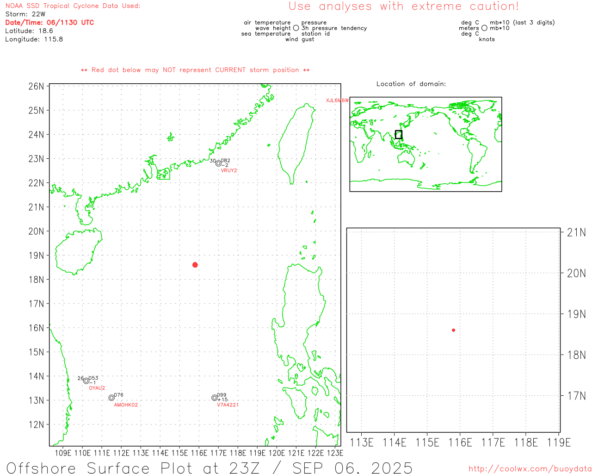
Task: Click the 'Storm: 22W' line
Action: point(25,14)
